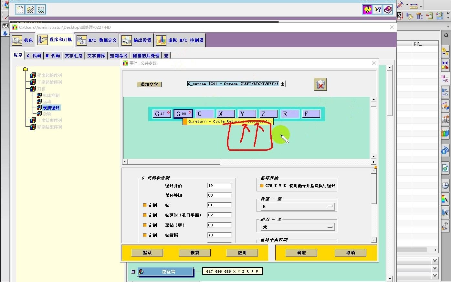Enable the 定制 checkbox for 深钻（啄） G83
Viewport: 451px width, 282px height.
(x=144, y=225)
